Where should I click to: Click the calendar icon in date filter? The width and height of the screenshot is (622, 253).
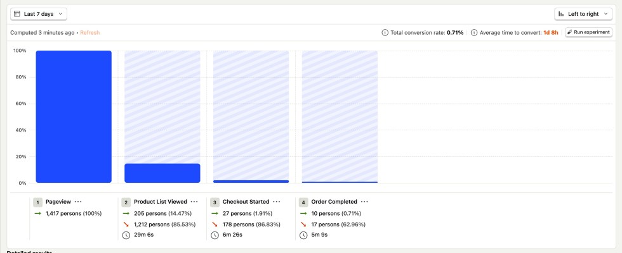click(x=17, y=13)
